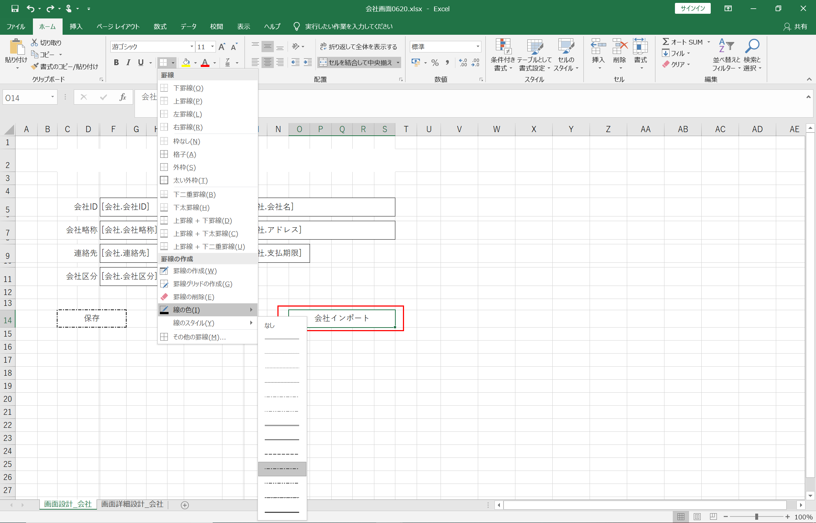Image resolution: width=816 pixels, height=523 pixels.
Task: Toggle Wrap Text for the cell
Action: pos(359,47)
